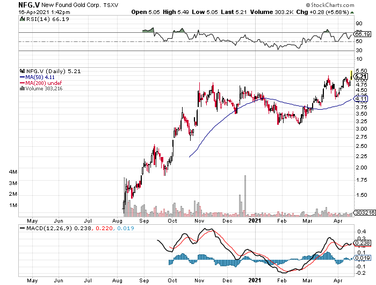Click the MACD(12,26,9) 0.238 label
This screenshot has height=285, width=376.
click(x=59, y=228)
